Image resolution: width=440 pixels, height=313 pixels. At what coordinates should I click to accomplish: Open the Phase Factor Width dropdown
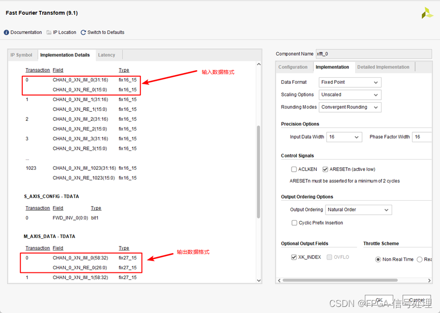pos(422,137)
